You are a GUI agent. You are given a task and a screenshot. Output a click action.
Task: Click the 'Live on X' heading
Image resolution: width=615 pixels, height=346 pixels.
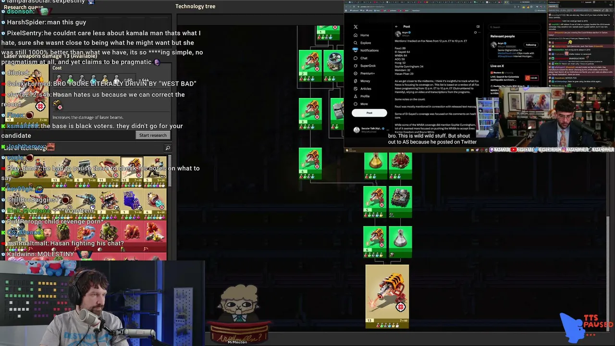tap(497, 66)
